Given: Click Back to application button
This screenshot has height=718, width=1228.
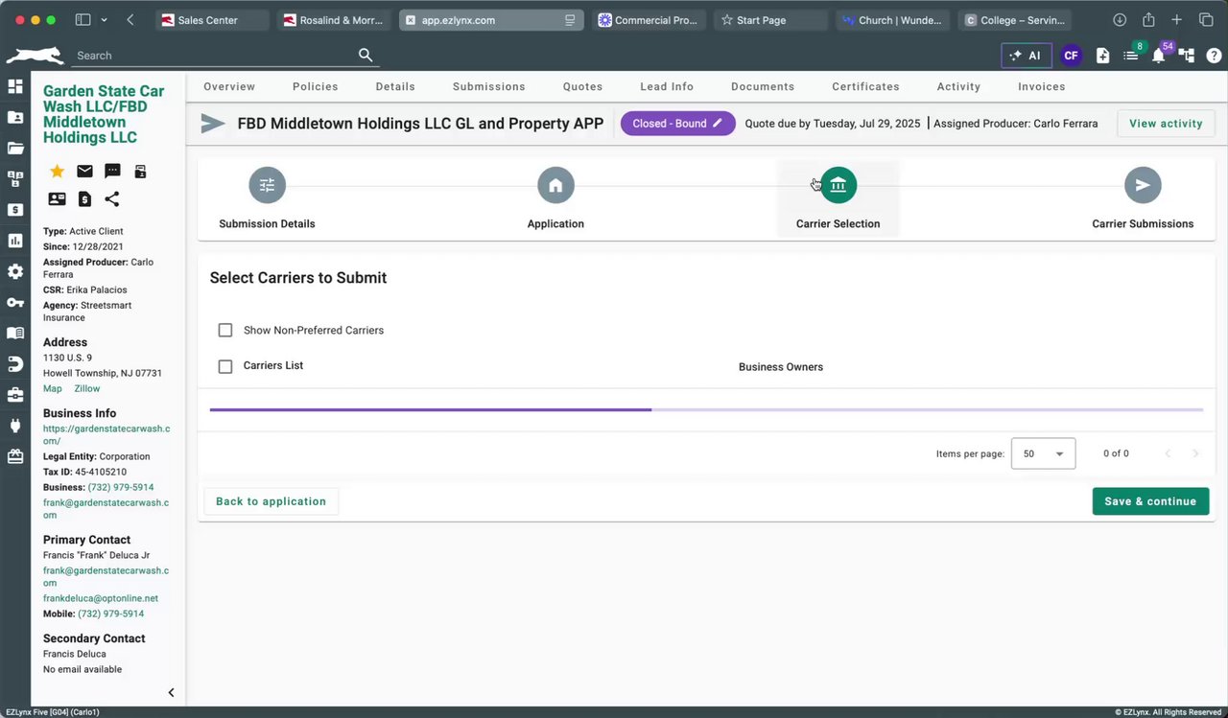Looking at the screenshot, I should click(x=271, y=501).
